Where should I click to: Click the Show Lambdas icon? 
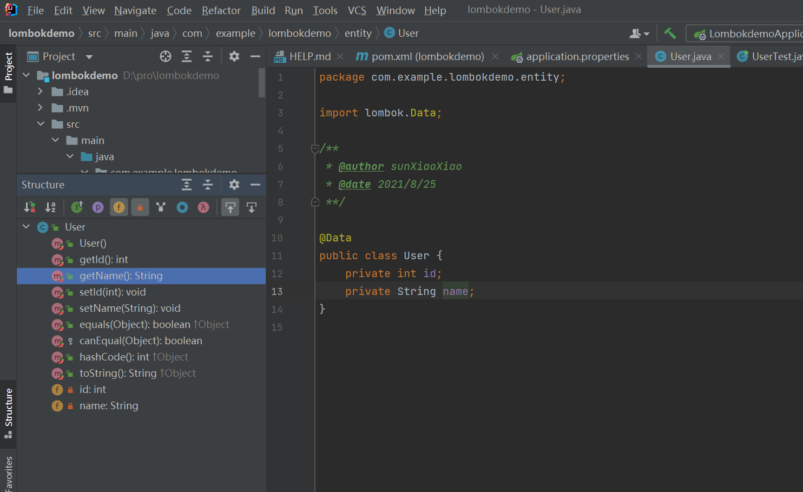tap(203, 207)
